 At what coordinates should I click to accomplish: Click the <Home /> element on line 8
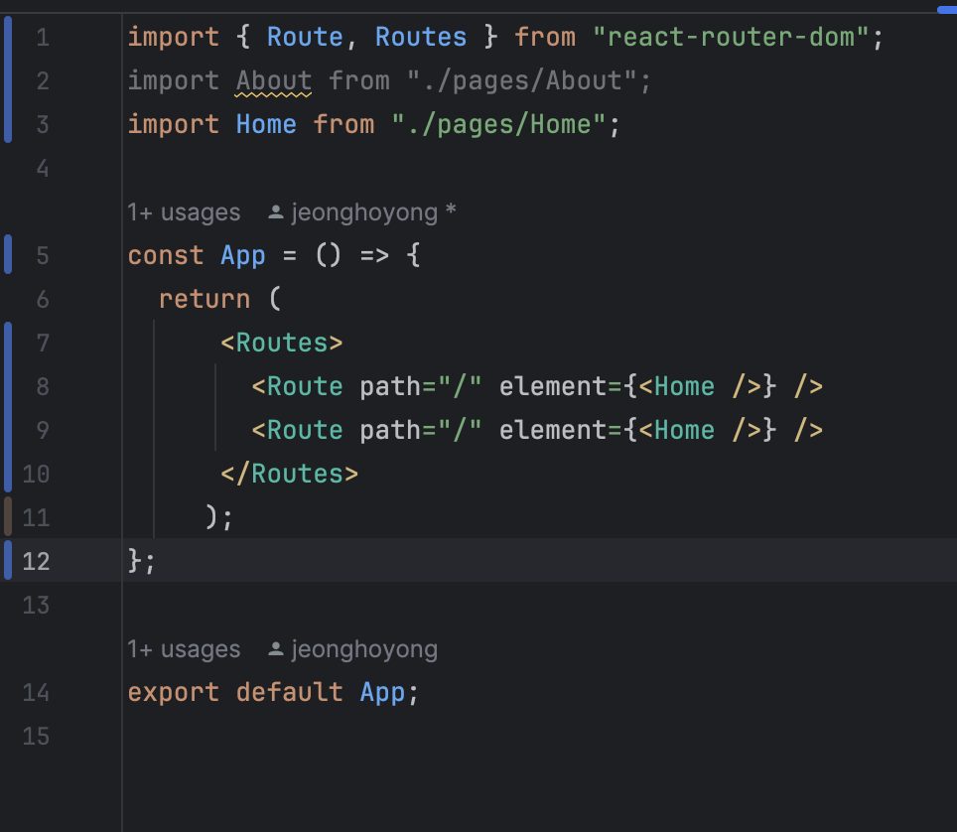point(700,386)
